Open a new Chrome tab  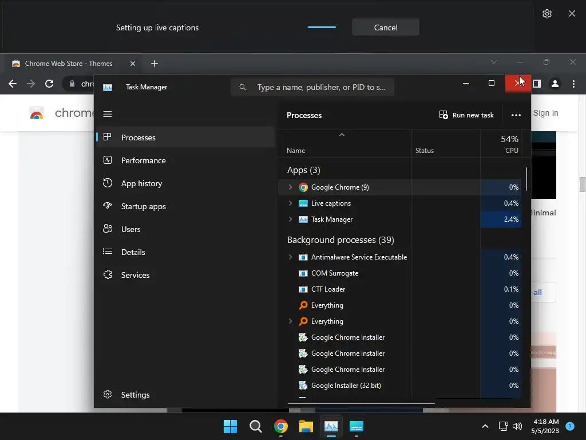tap(155, 64)
